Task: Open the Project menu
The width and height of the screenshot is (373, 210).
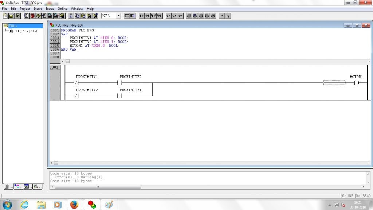Action: [25, 8]
